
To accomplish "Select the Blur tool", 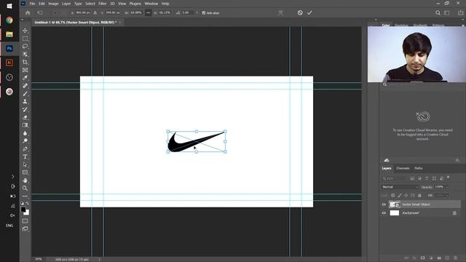I will pyautogui.click(x=25, y=133).
